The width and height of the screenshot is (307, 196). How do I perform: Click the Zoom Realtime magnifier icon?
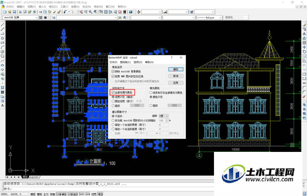[86, 12]
